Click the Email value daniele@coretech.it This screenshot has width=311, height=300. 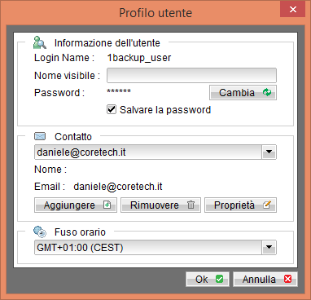pos(118,187)
